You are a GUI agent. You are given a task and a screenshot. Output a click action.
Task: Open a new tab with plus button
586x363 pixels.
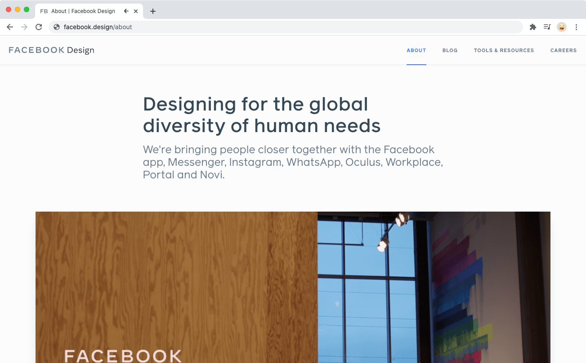[x=153, y=11]
